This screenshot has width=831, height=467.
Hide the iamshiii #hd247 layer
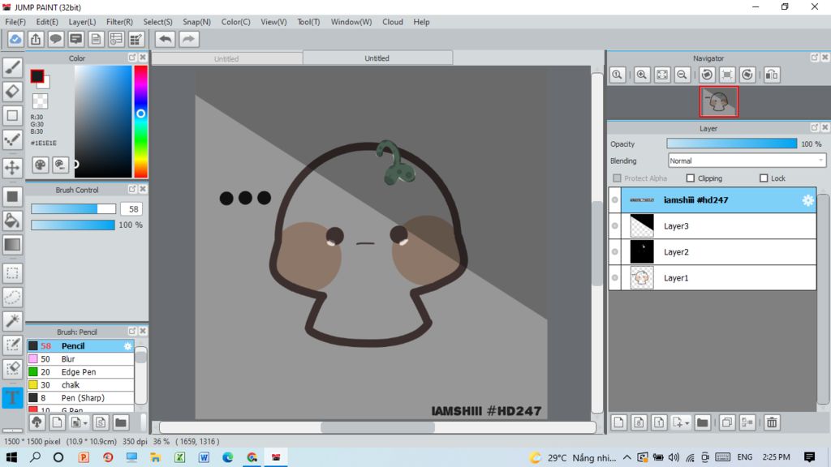point(615,200)
